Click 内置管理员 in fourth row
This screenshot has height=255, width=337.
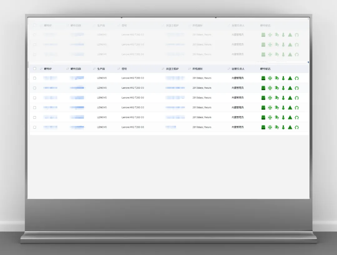238,107
